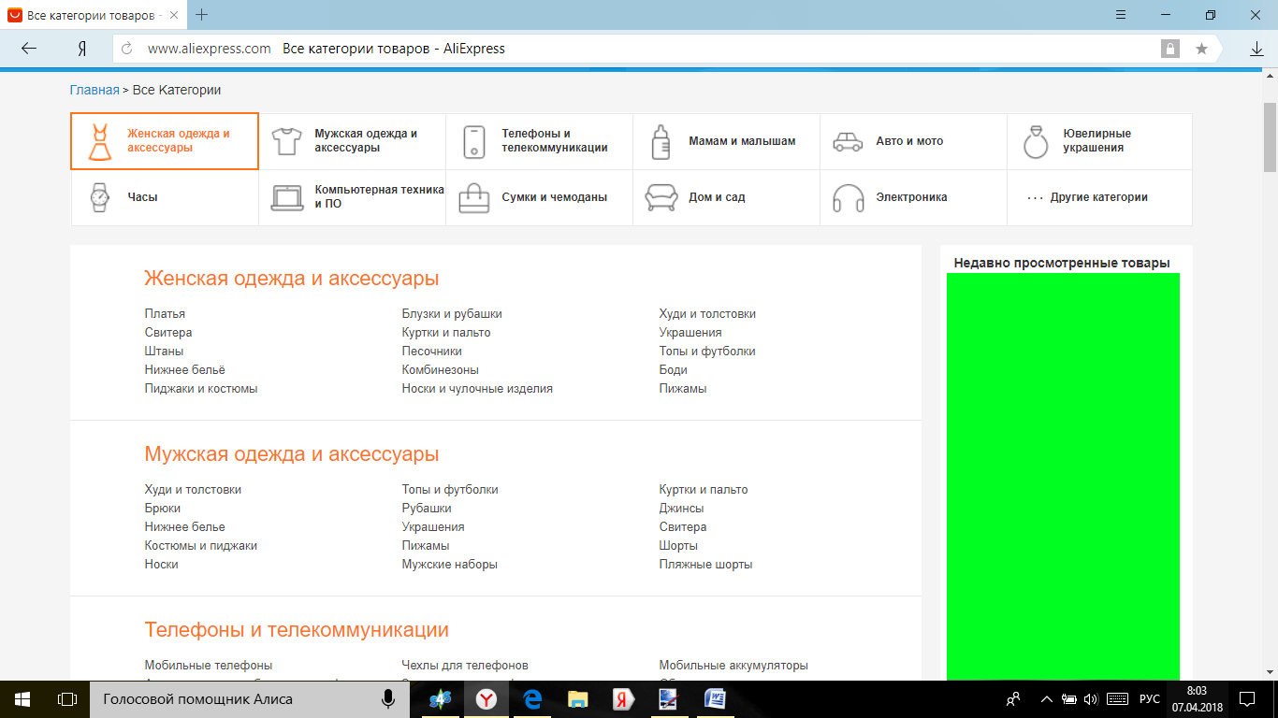Screen dimensions: 1278x718
Task: Click the browser back arrow
Action: click(28, 49)
